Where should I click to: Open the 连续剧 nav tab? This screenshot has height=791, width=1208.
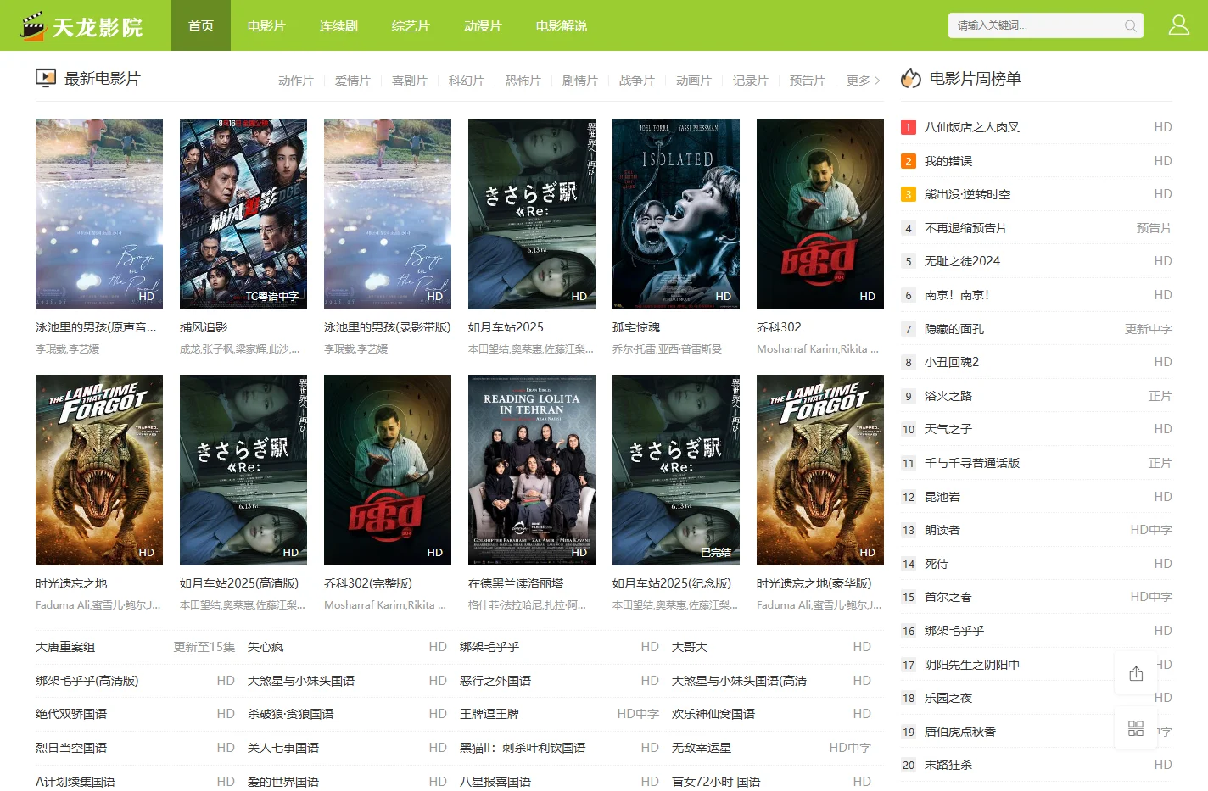(338, 25)
